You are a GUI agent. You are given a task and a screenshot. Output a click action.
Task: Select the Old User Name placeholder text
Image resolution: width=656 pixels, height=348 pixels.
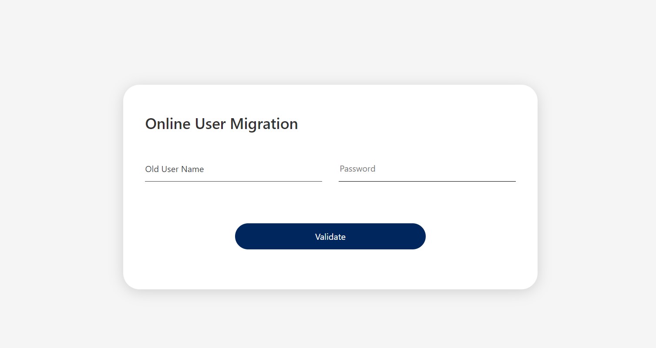click(175, 169)
